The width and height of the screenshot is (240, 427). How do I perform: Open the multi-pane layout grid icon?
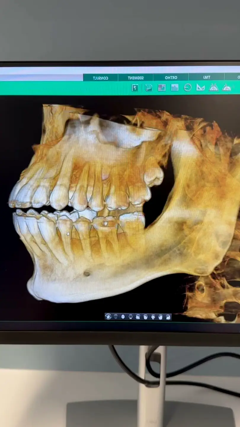pyautogui.click(x=161, y=87)
